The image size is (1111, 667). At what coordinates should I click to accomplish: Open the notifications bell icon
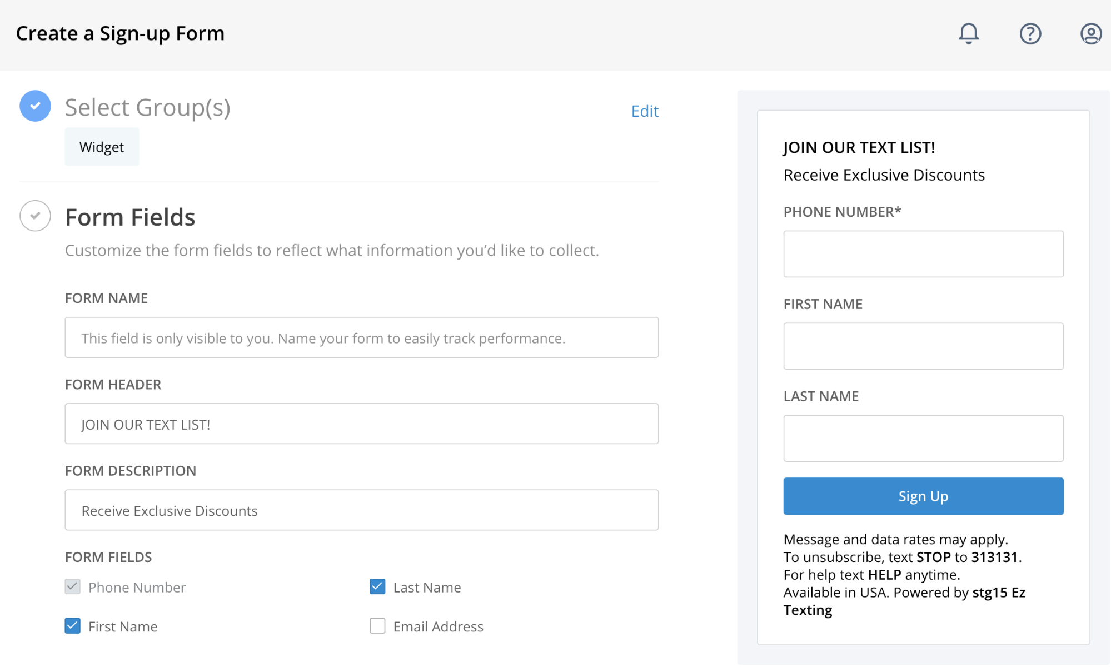coord(968,33)
